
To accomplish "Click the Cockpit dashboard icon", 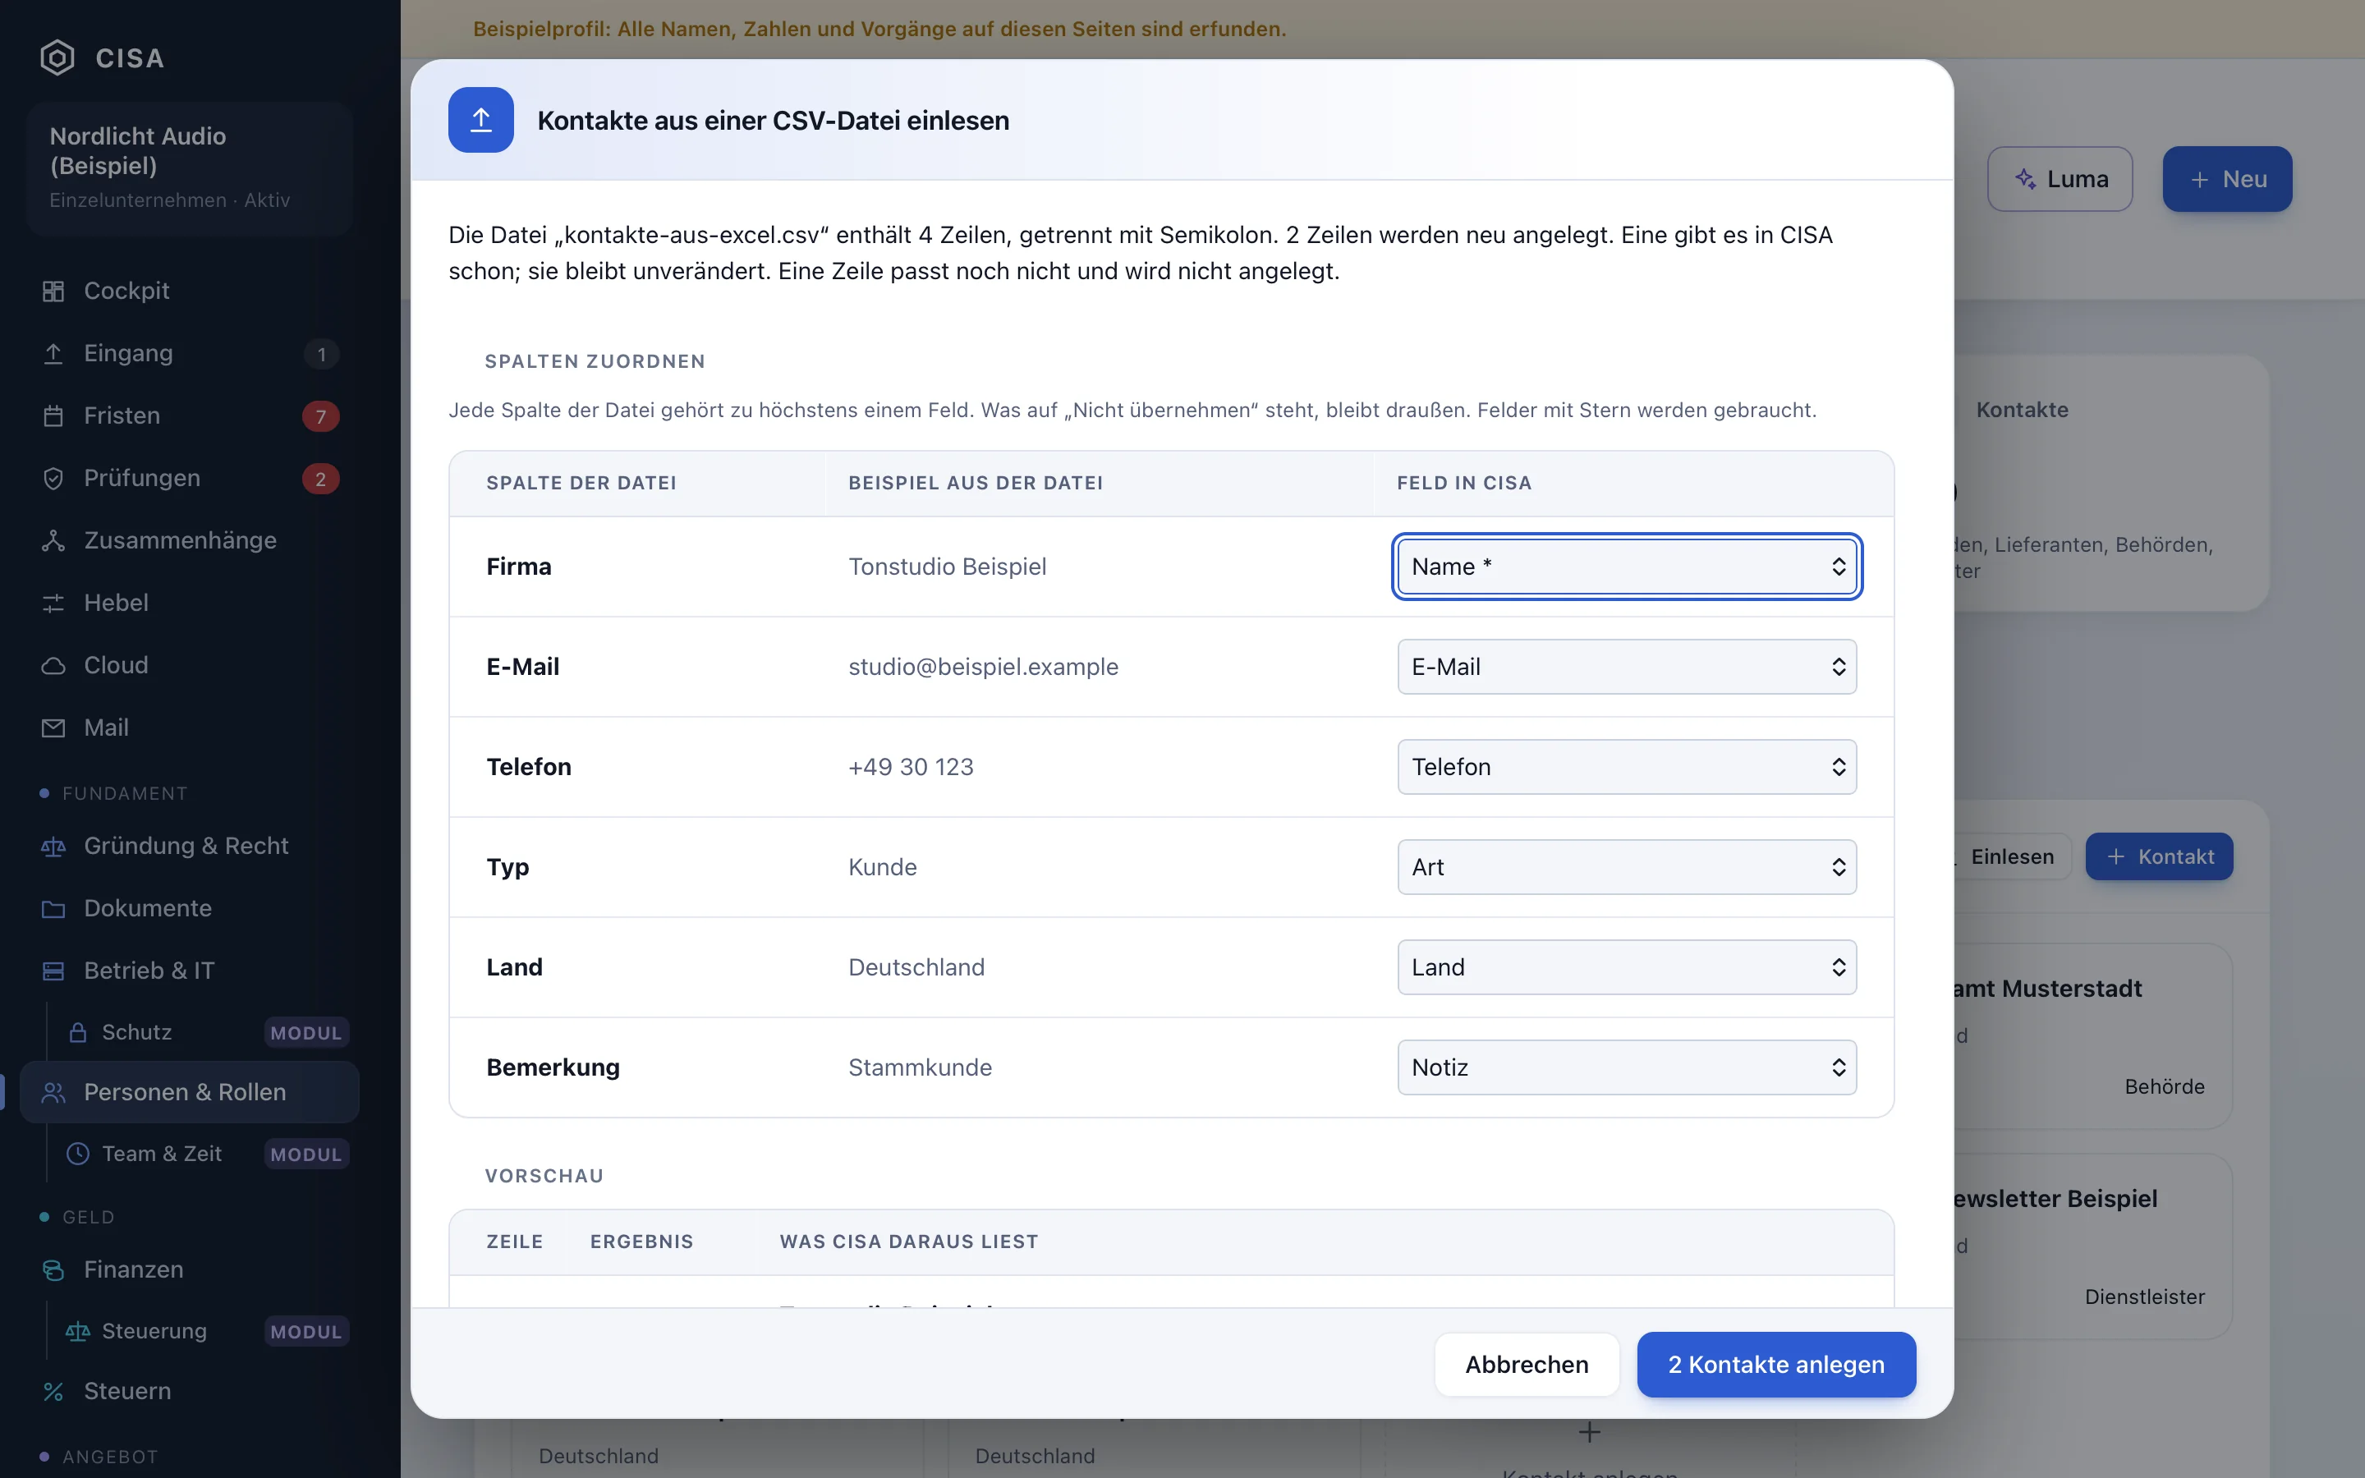I will click(x=53, y=291).
